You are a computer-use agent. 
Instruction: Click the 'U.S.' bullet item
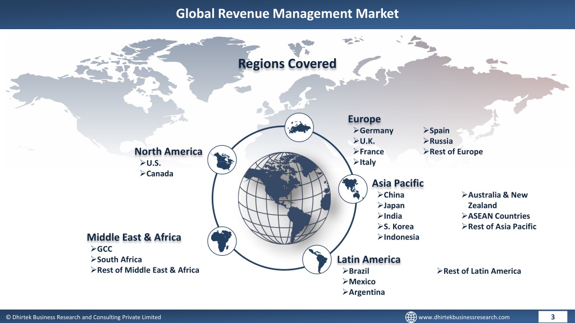click(150, 163)
